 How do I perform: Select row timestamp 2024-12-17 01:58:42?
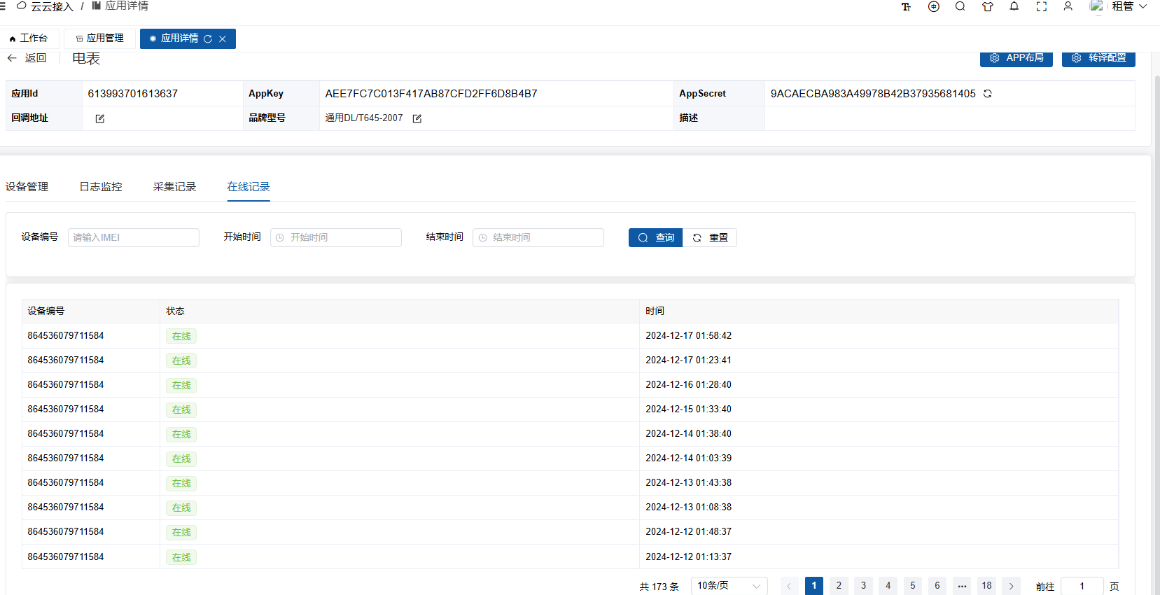coord(689,336)
